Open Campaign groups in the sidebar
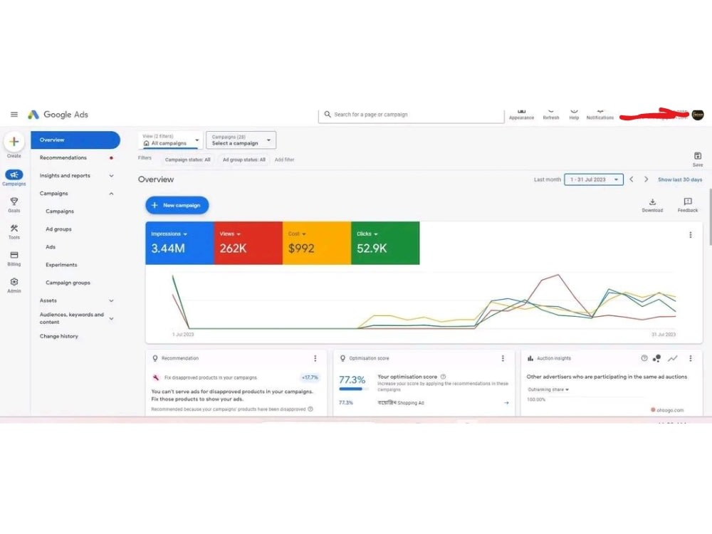Image resolution: width=712 pixels, height=534 pixels. click(68, 283)
